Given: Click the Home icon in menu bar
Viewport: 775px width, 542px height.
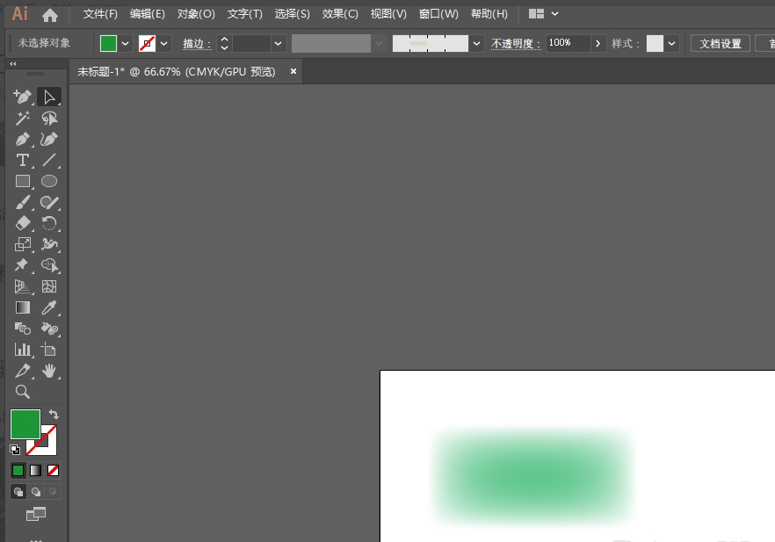Looking at the screenshot, I should (50, 15).
